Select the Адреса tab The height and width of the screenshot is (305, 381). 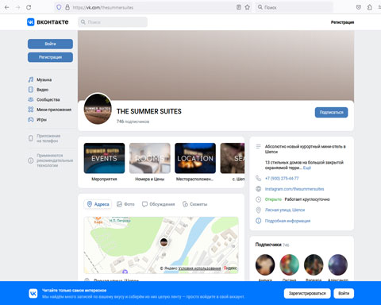[x=98, y=204]
